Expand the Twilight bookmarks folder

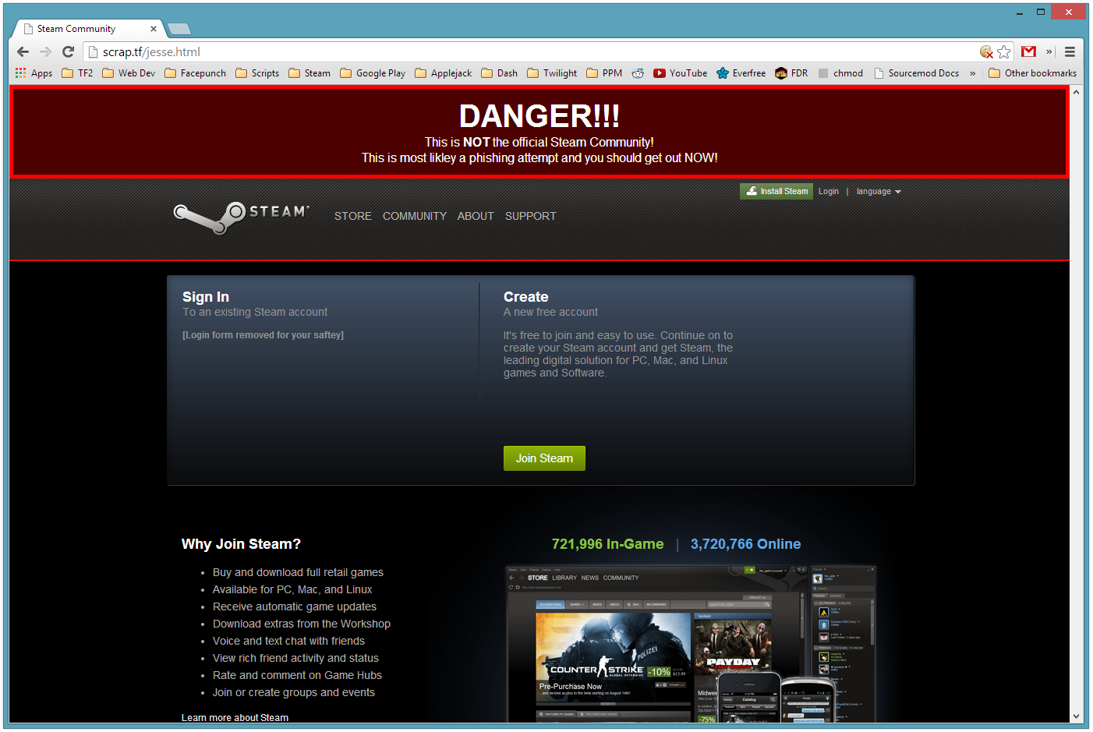point(552,73)
